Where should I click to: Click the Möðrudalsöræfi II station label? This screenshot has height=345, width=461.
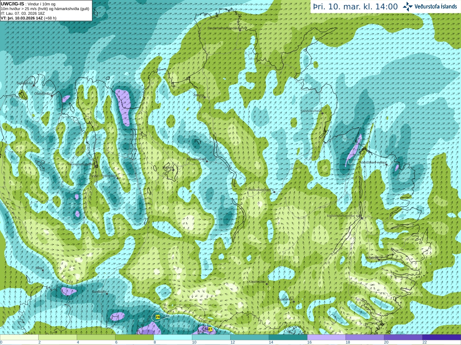point(261,190)
